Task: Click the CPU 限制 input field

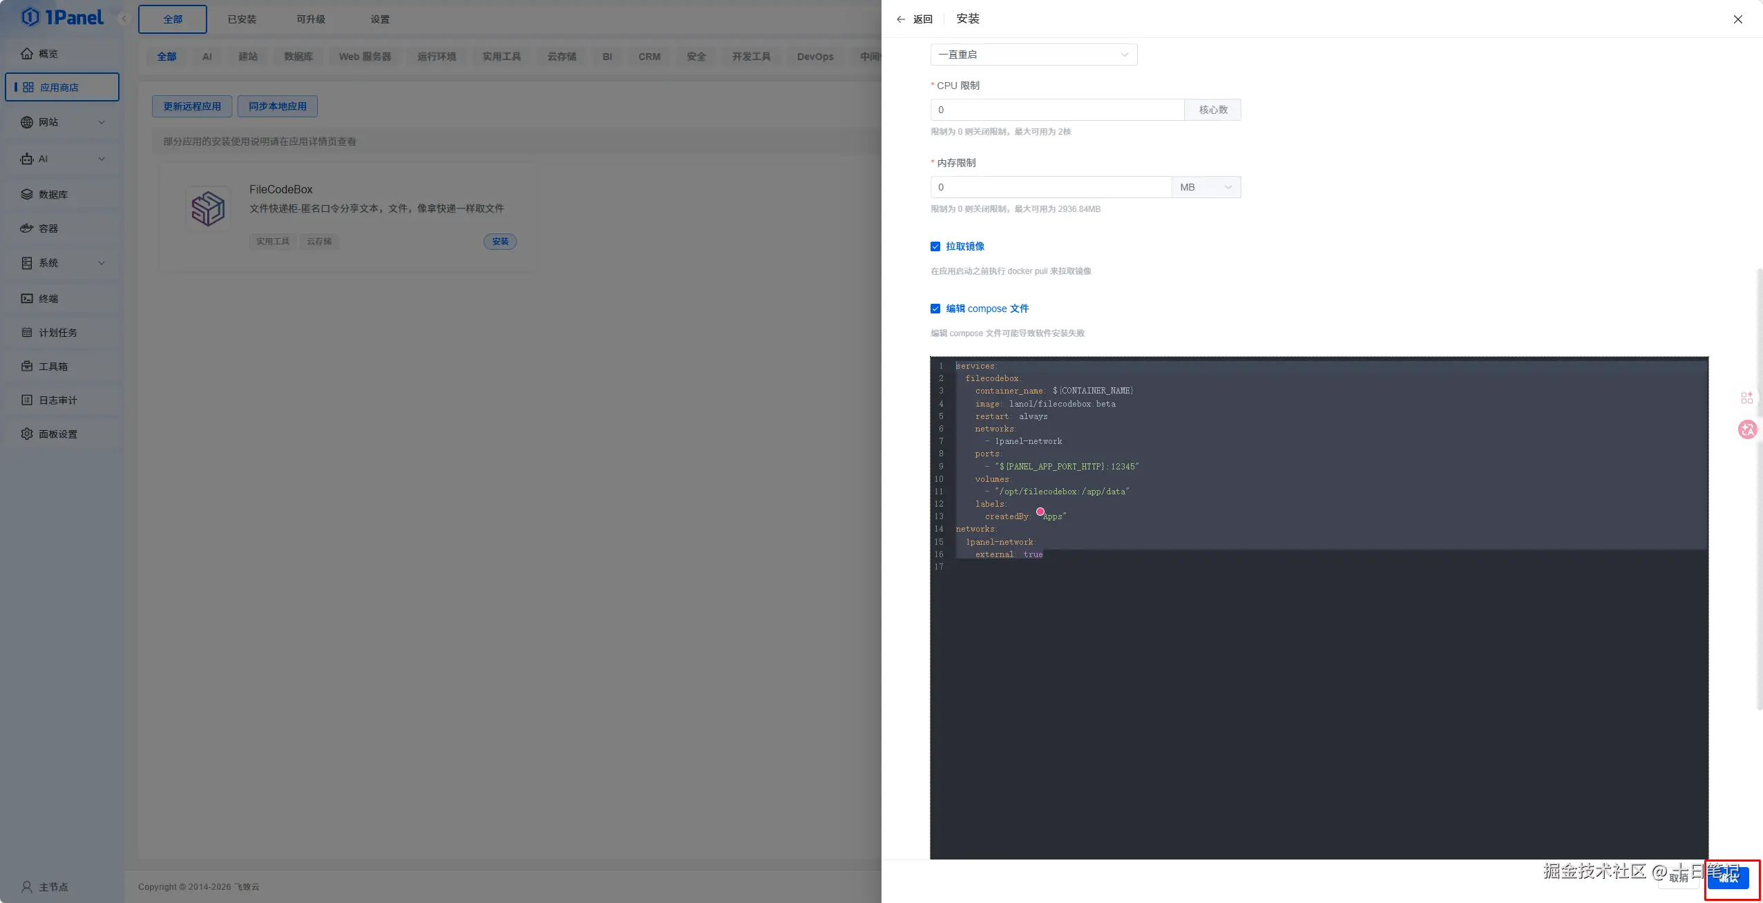Action: click(1057, 110)
